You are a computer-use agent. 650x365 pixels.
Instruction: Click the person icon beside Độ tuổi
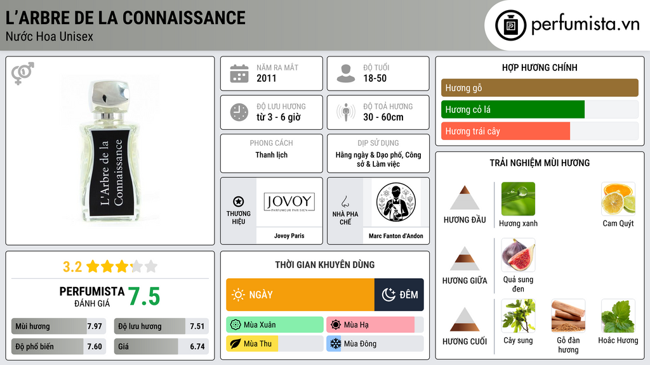[x=346, y=74]
